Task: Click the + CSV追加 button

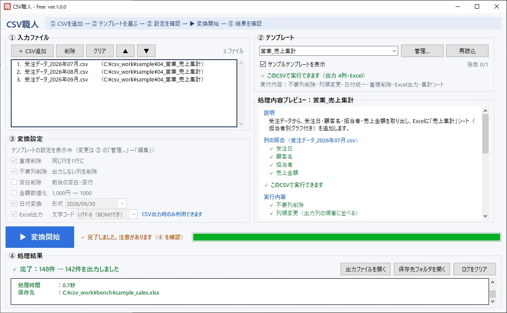Action: [32, 51]
